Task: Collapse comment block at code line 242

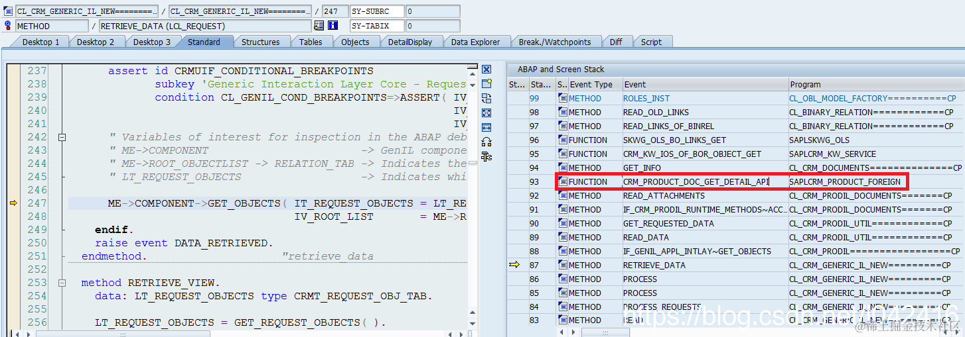Action: (62, 137)
